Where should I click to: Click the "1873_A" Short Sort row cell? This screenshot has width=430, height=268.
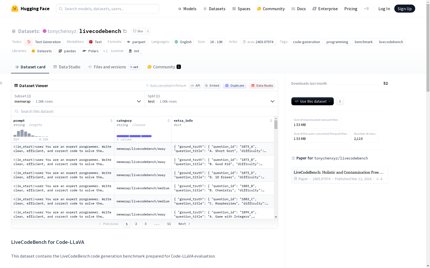click(223, 149)
